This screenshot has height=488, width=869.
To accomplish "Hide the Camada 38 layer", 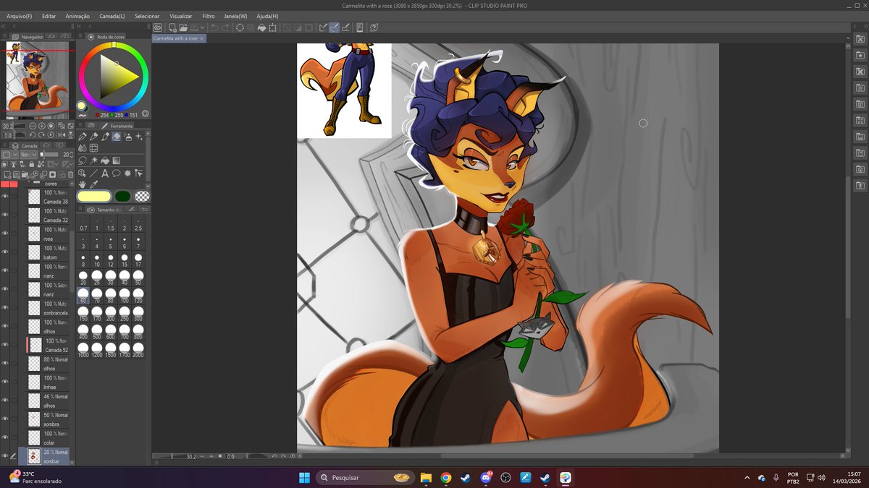I will [x=5, y=197].
